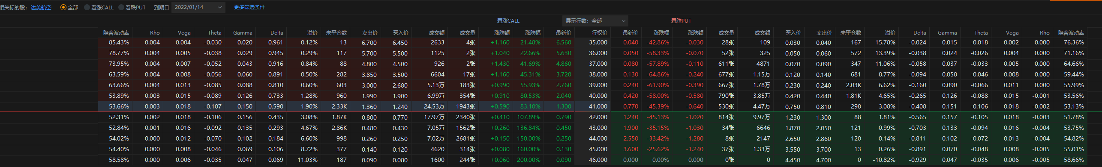Select strike price 41.000 row
The width and height of the screenshot is (1102, 167).
click(x=598, y=106)
